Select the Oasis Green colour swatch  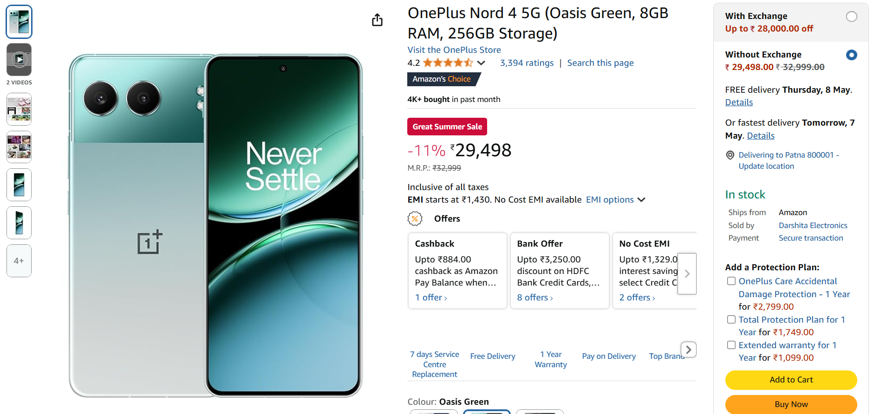tap(486, 412)
